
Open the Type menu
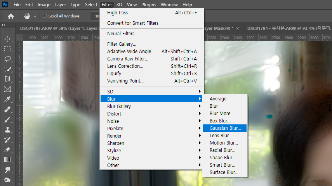[x=75, y=4]
